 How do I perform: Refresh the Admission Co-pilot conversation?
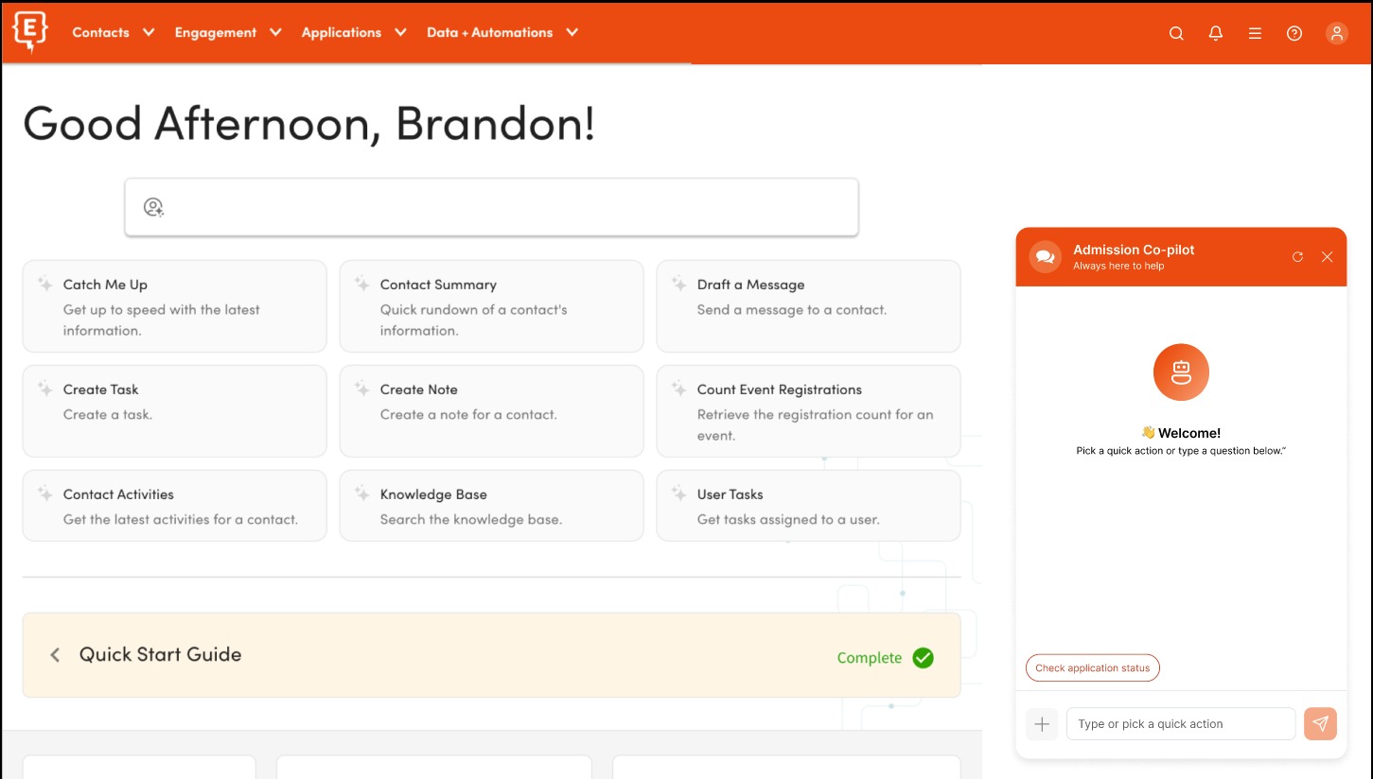[x=1297, y=256]
